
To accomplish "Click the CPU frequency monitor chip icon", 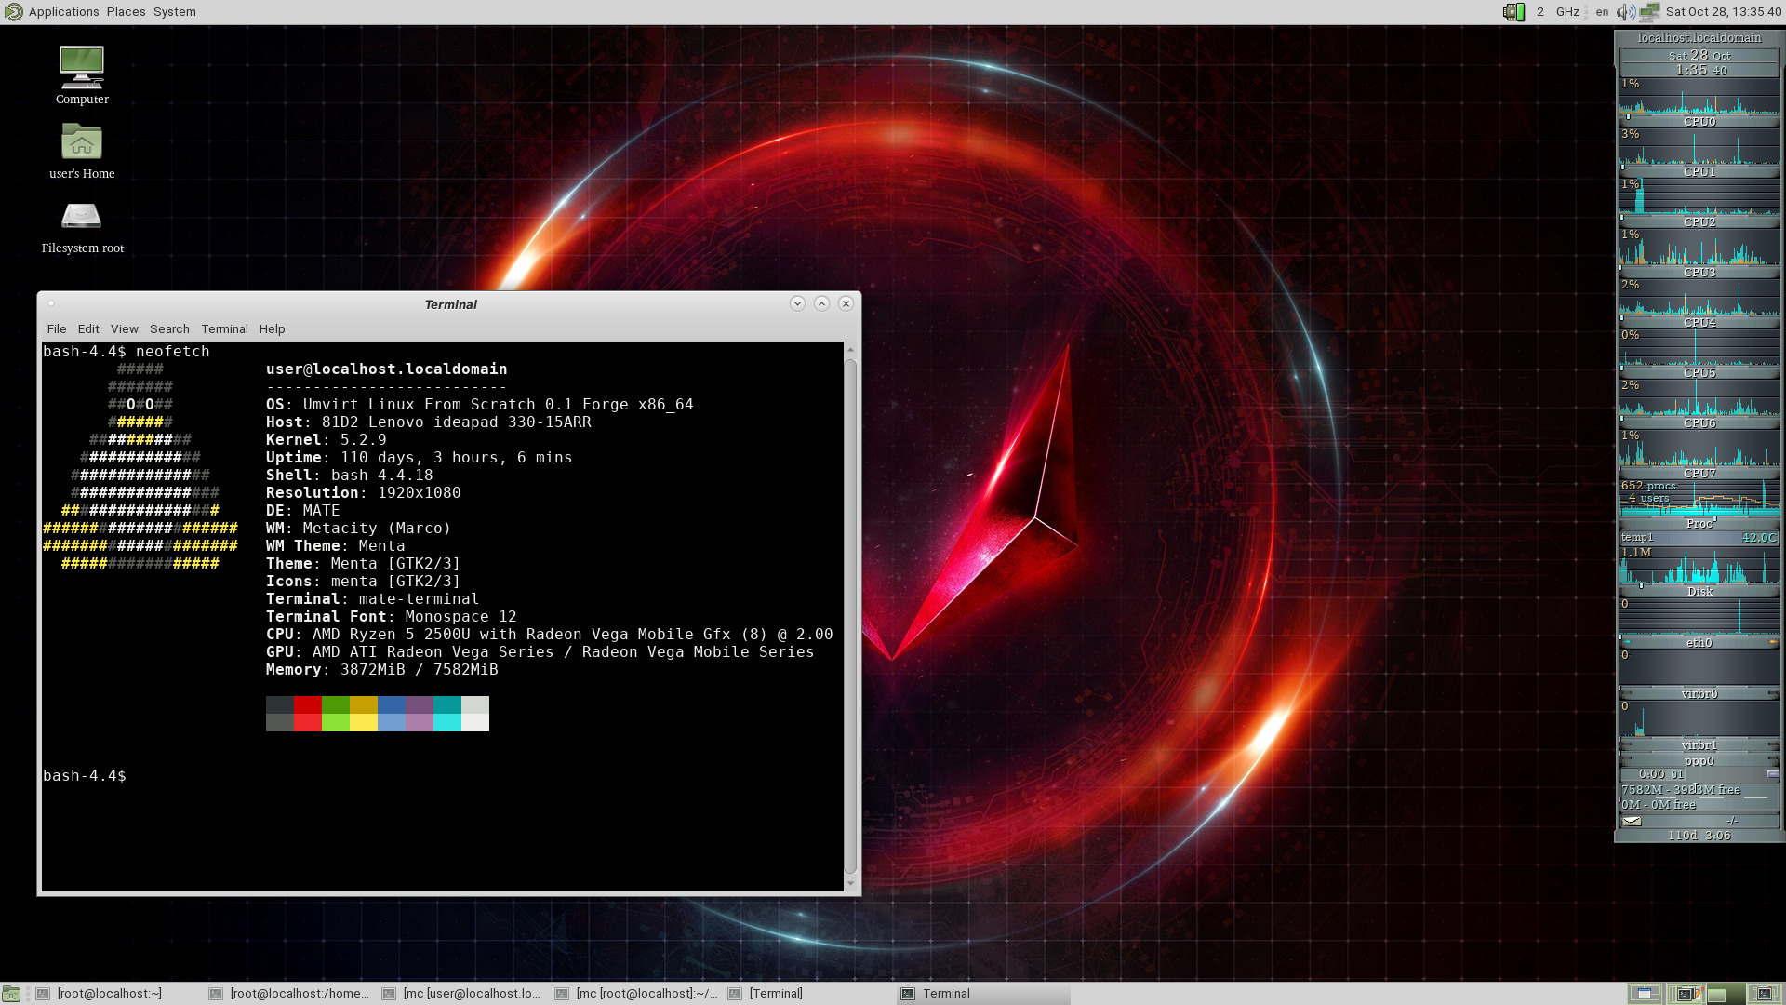I will pyautogui.click(x=1513, y=12).
